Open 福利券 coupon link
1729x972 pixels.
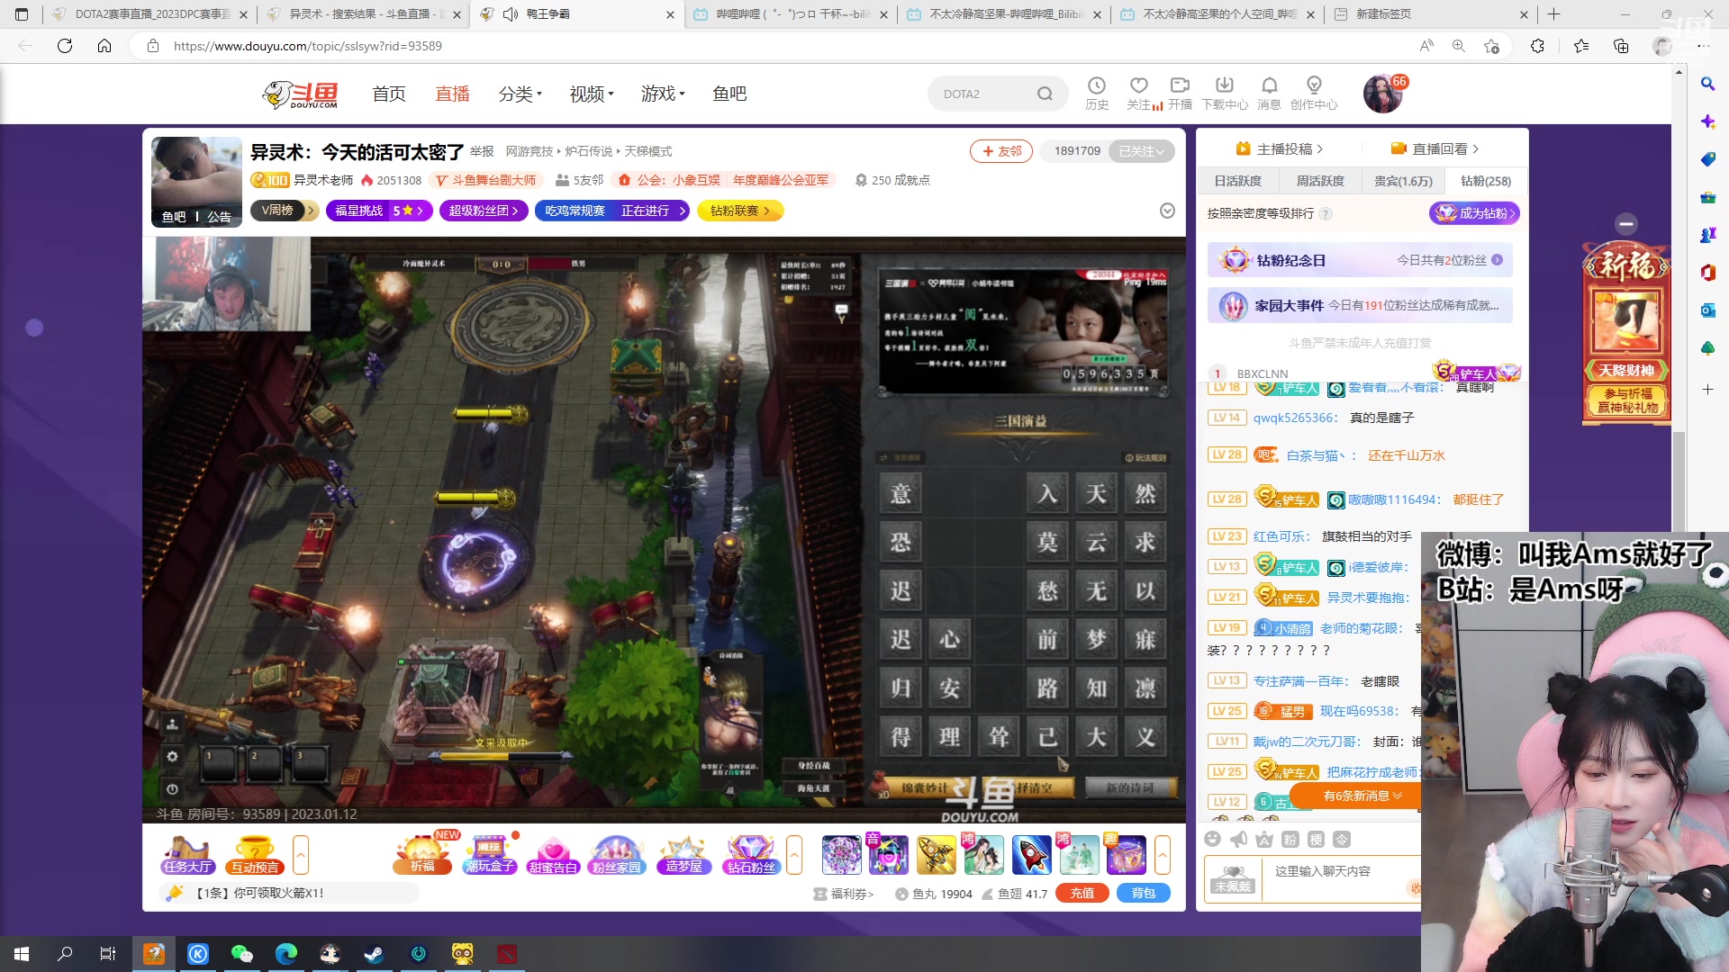pos(844,894)
